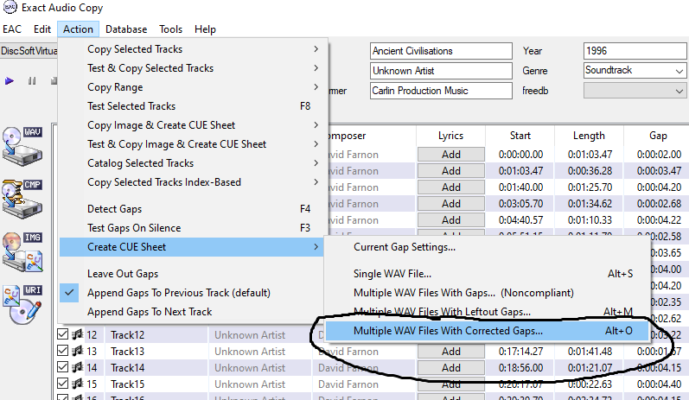Uncheck the Track14 checkbox

coord(63,367)
